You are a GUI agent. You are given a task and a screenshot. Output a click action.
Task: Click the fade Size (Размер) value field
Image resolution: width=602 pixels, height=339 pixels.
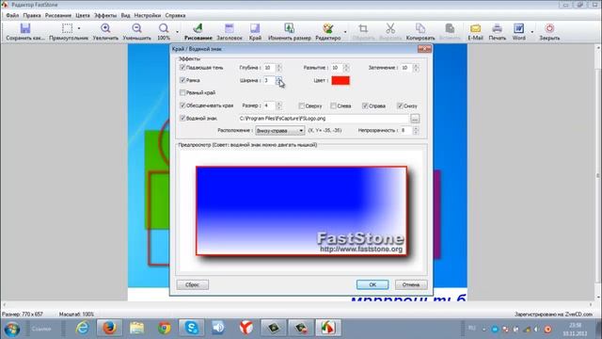tap(269, 105)
